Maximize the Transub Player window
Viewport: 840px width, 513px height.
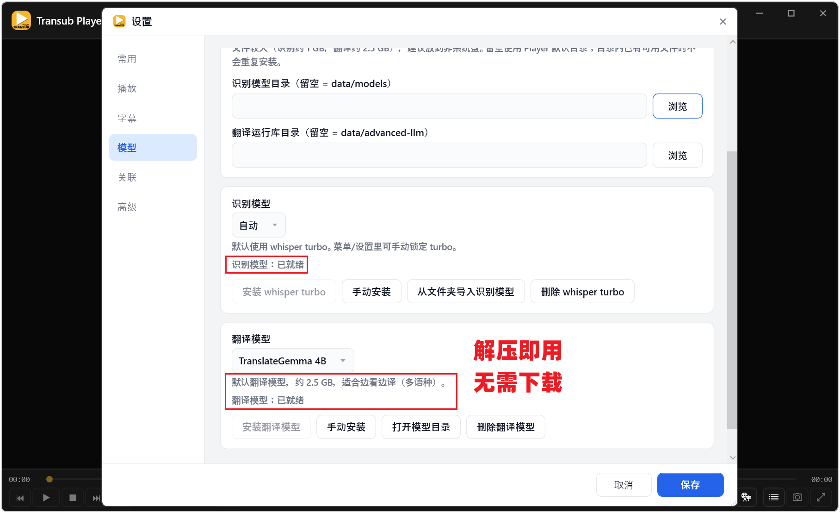point(791,13)
